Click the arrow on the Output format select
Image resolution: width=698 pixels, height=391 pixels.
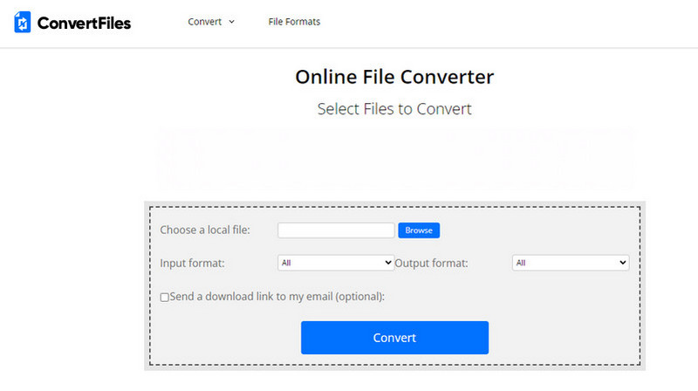623,262
